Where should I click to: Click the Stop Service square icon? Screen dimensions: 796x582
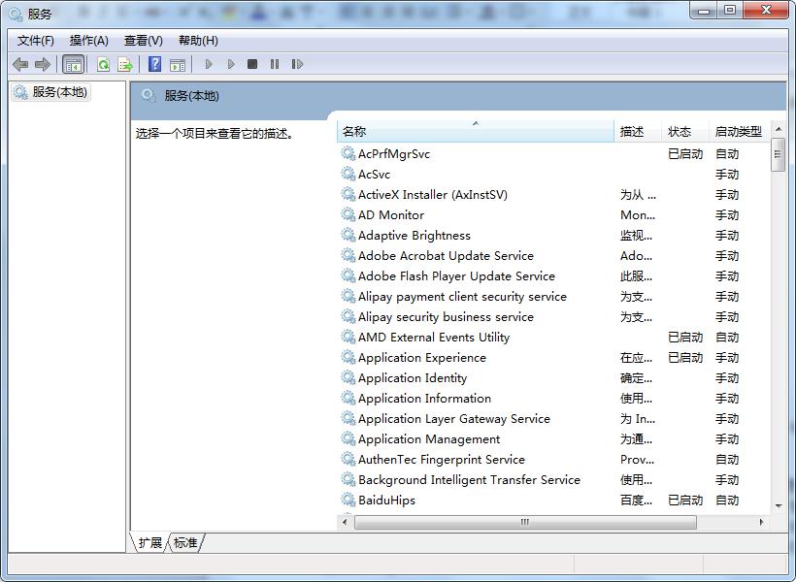(x=252, y=64)
